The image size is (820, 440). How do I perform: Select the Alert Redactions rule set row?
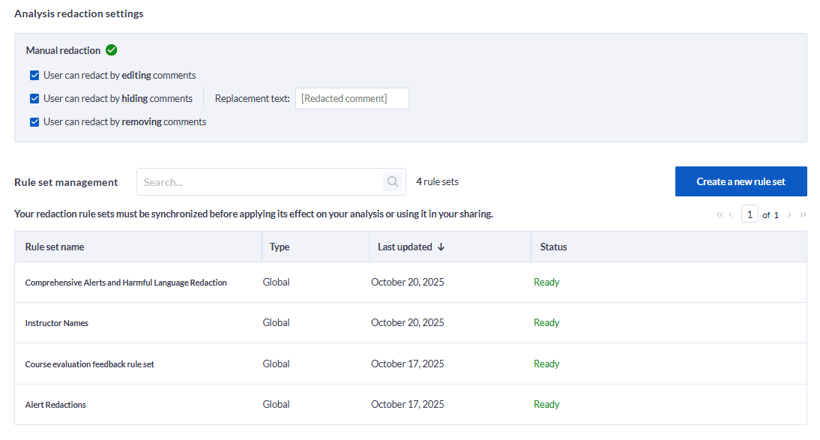click(x=55, y=404)
